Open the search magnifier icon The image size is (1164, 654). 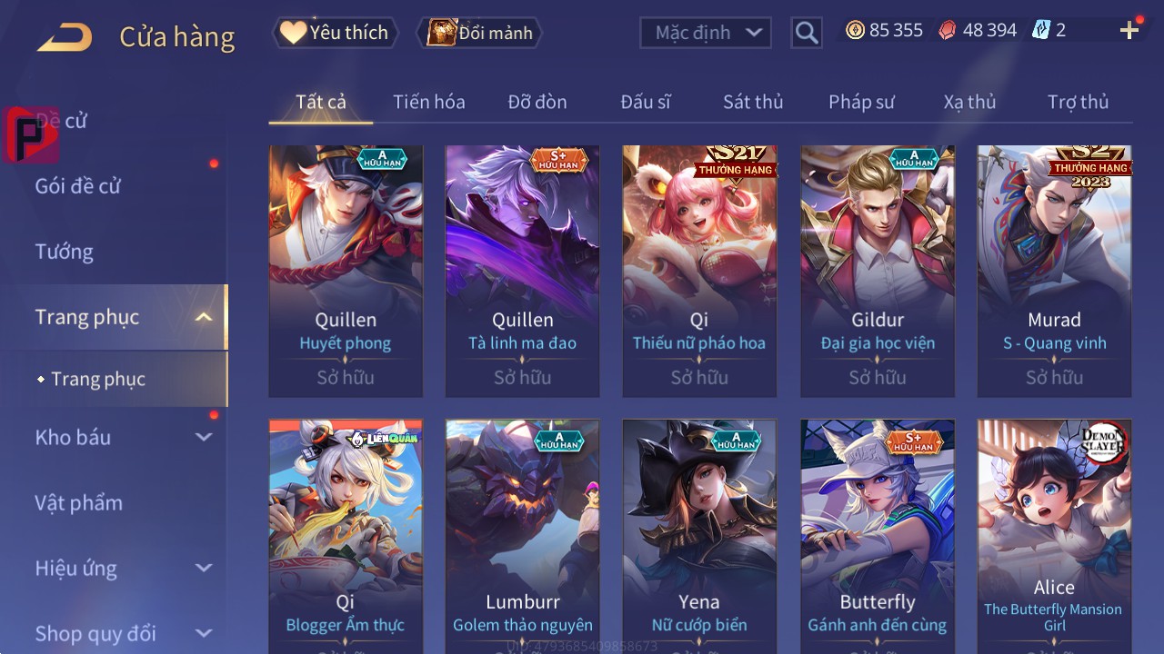click(807, 33)
